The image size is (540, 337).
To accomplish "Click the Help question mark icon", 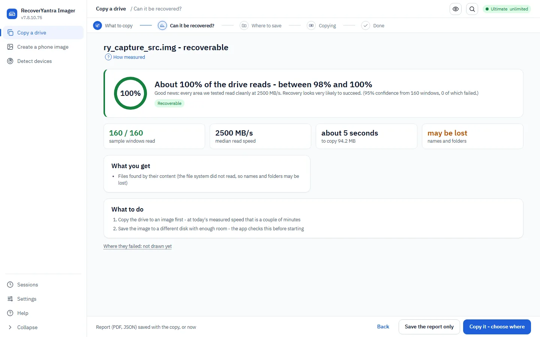I will coord(10,313).
